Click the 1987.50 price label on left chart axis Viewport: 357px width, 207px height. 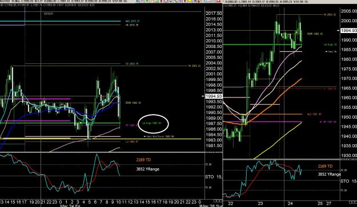pyautogui.click(x=214, y=123)
